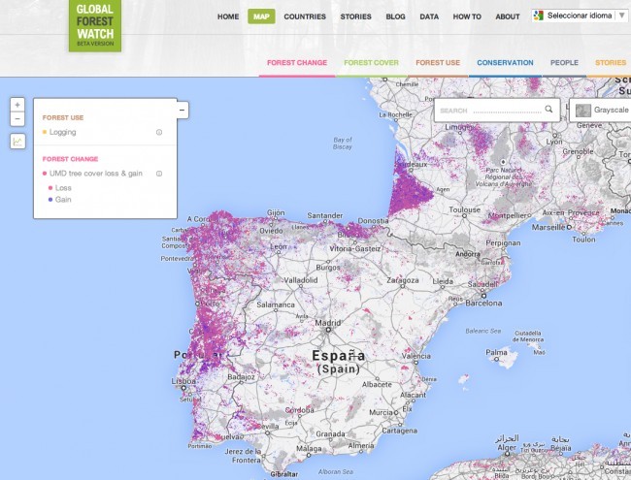Image resolution: width=631 pixels, height=480 pixels.
Task: Toggle UMD tree cover loss & gain layer
Action: pyautogui.click(x=96, y=174)
